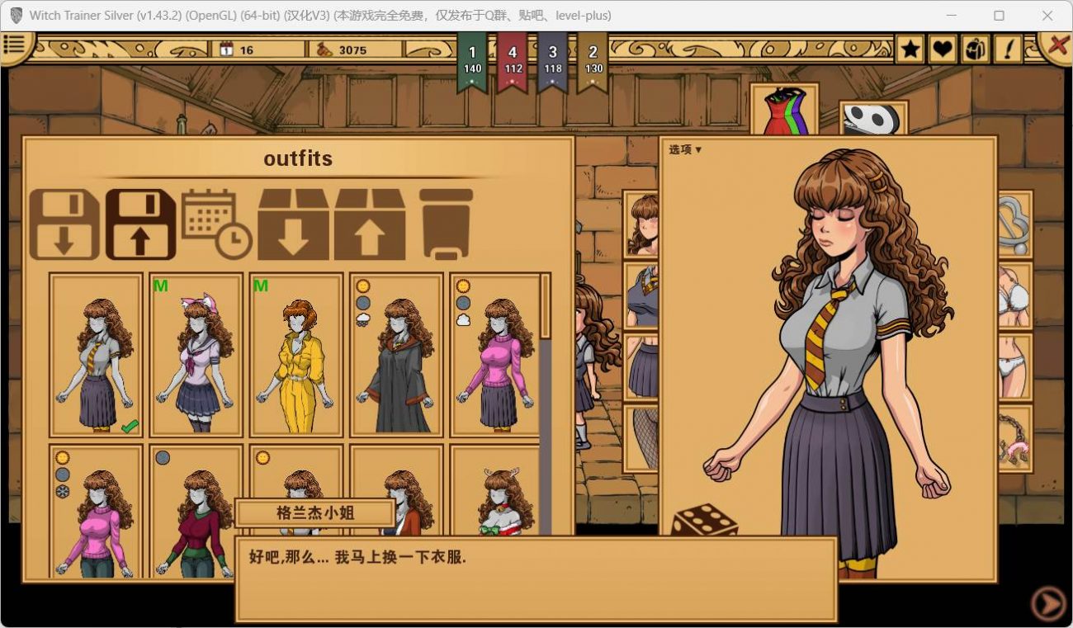Toggle the sun weather icon on the yellow outfit
Image resolution: width=1073 pixels, height=628 pixels.
262,456
